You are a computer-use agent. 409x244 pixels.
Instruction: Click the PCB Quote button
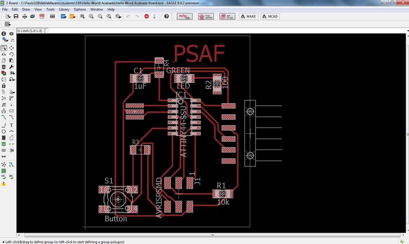click(206, 17)
